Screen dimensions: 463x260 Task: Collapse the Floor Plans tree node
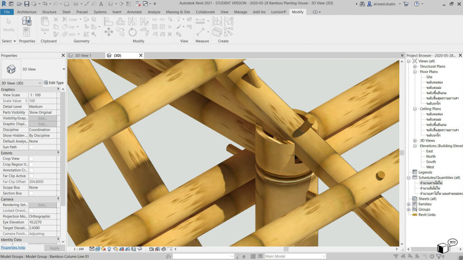coord(415,72)
